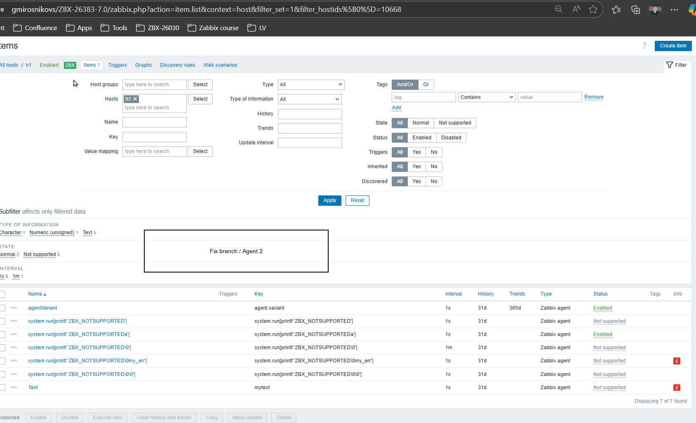The height and width of the screenshot is (423, 696).
Task: Sort the table by the Name column
Action: (x=35, y=294)
